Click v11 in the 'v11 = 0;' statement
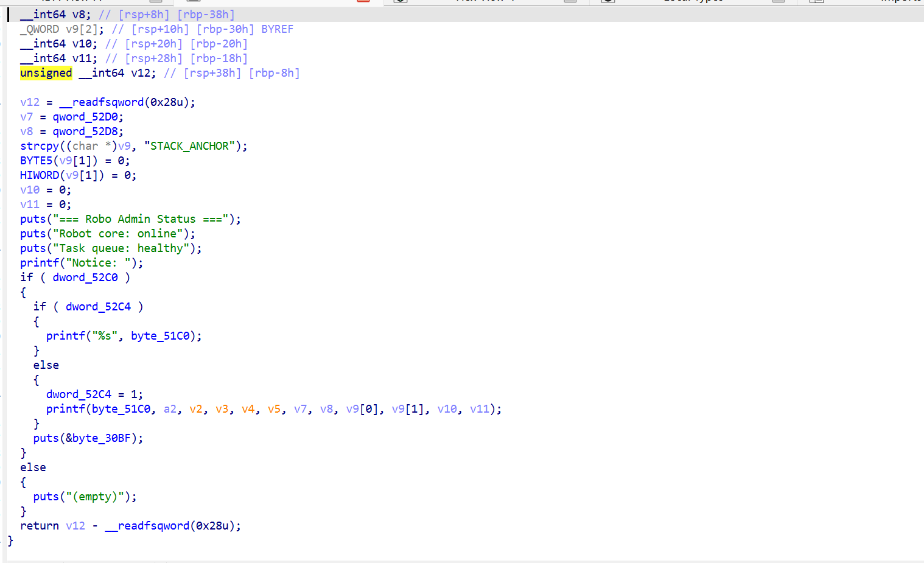Viewport: 924px width, 563px height. (30, 205)
